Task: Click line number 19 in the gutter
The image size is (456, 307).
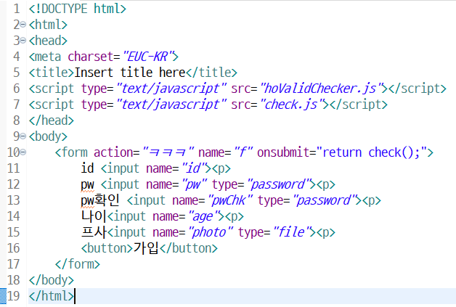Action: [x=13, y=296]
